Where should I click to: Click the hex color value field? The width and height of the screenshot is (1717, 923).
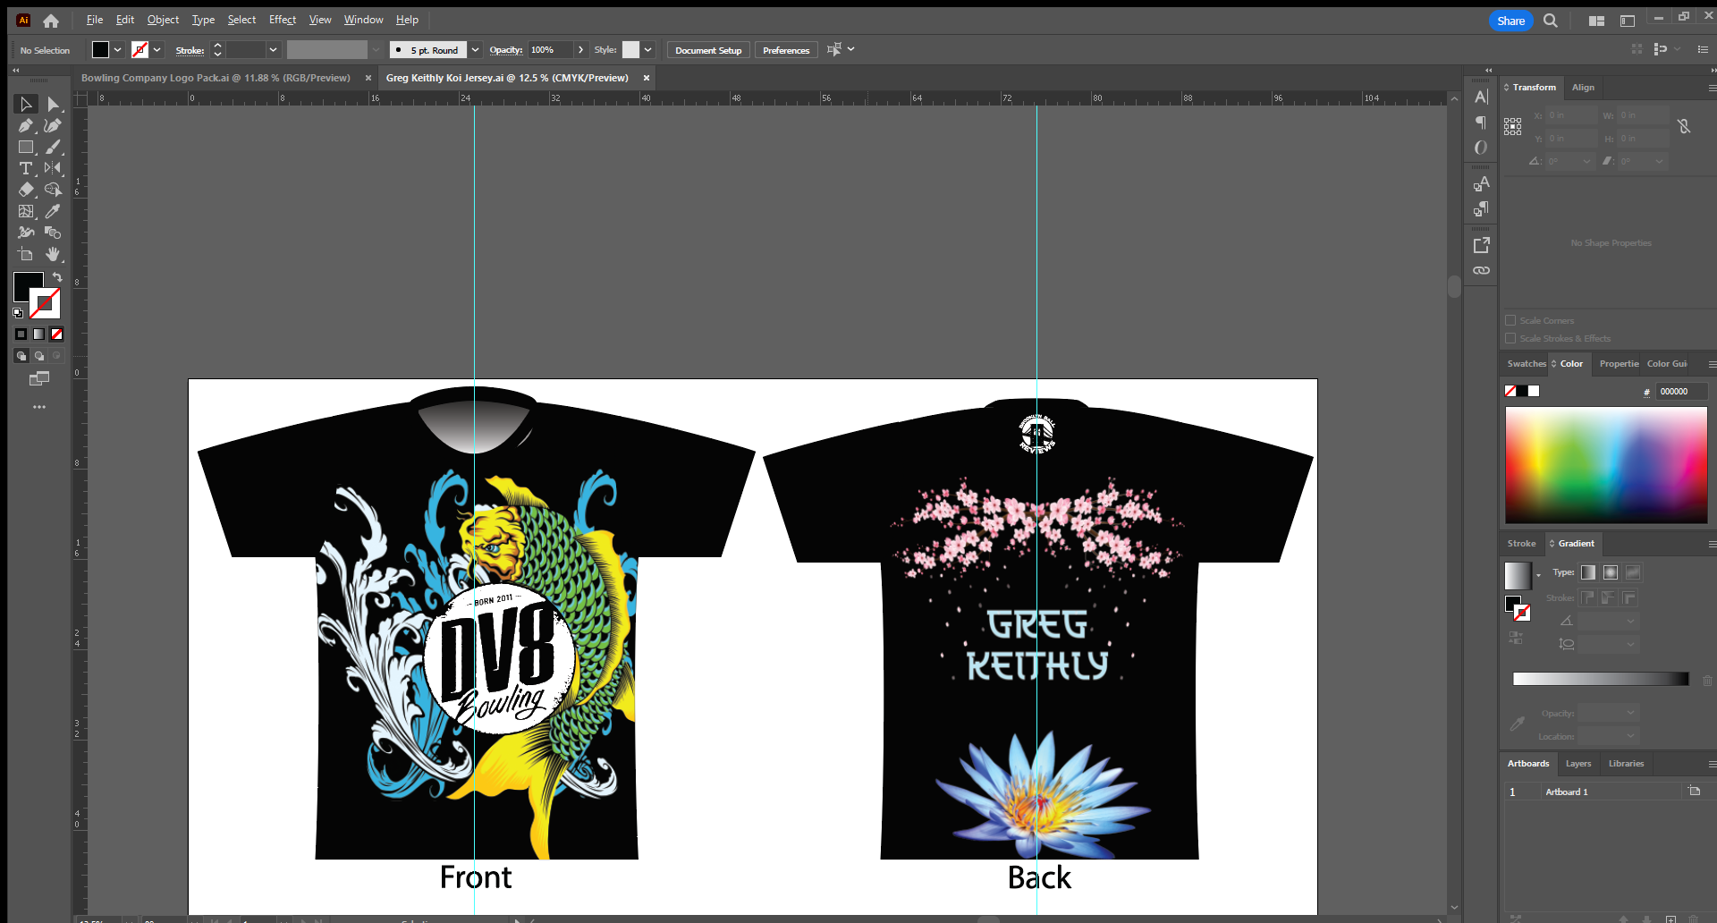pos(1681,392)
